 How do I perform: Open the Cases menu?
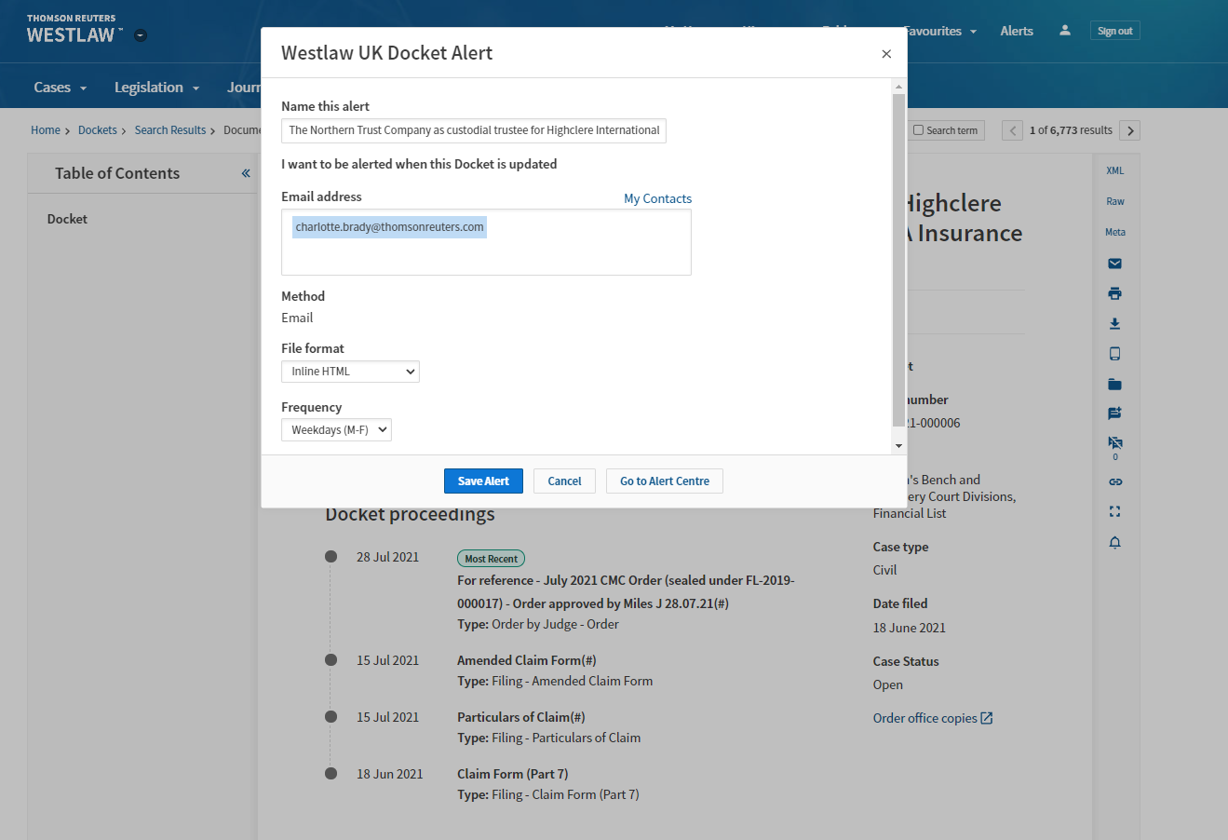61,88
